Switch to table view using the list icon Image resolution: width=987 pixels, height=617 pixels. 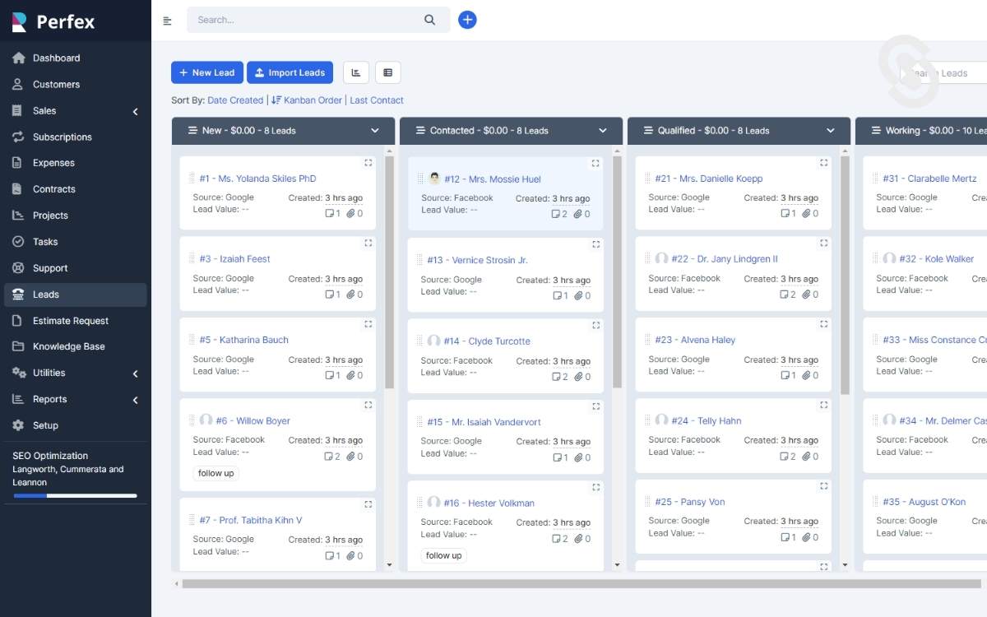(x=387, y=72)
